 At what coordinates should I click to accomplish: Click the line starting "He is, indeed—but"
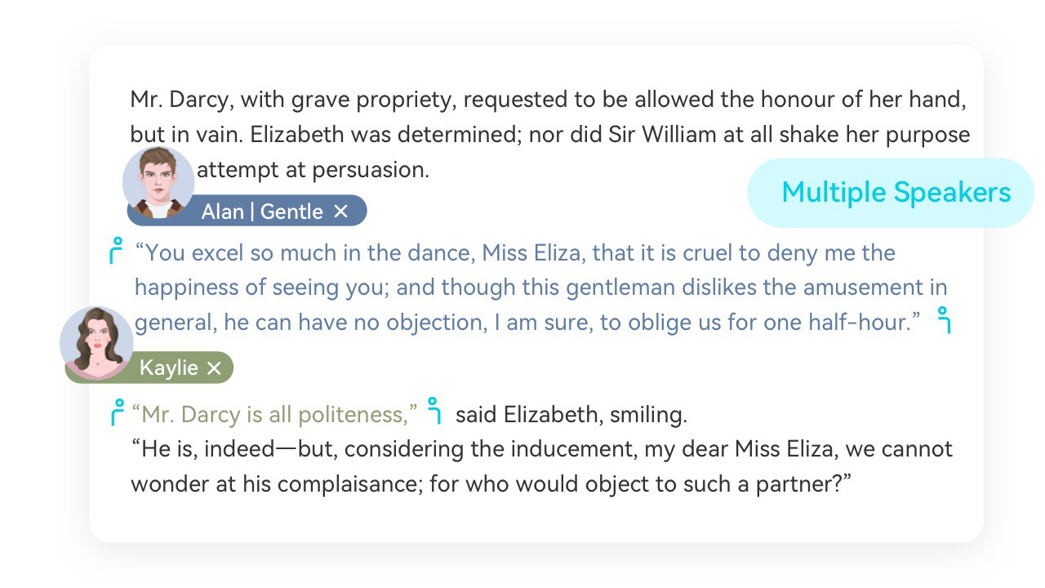pyautogui.click(x=540, y=449)
